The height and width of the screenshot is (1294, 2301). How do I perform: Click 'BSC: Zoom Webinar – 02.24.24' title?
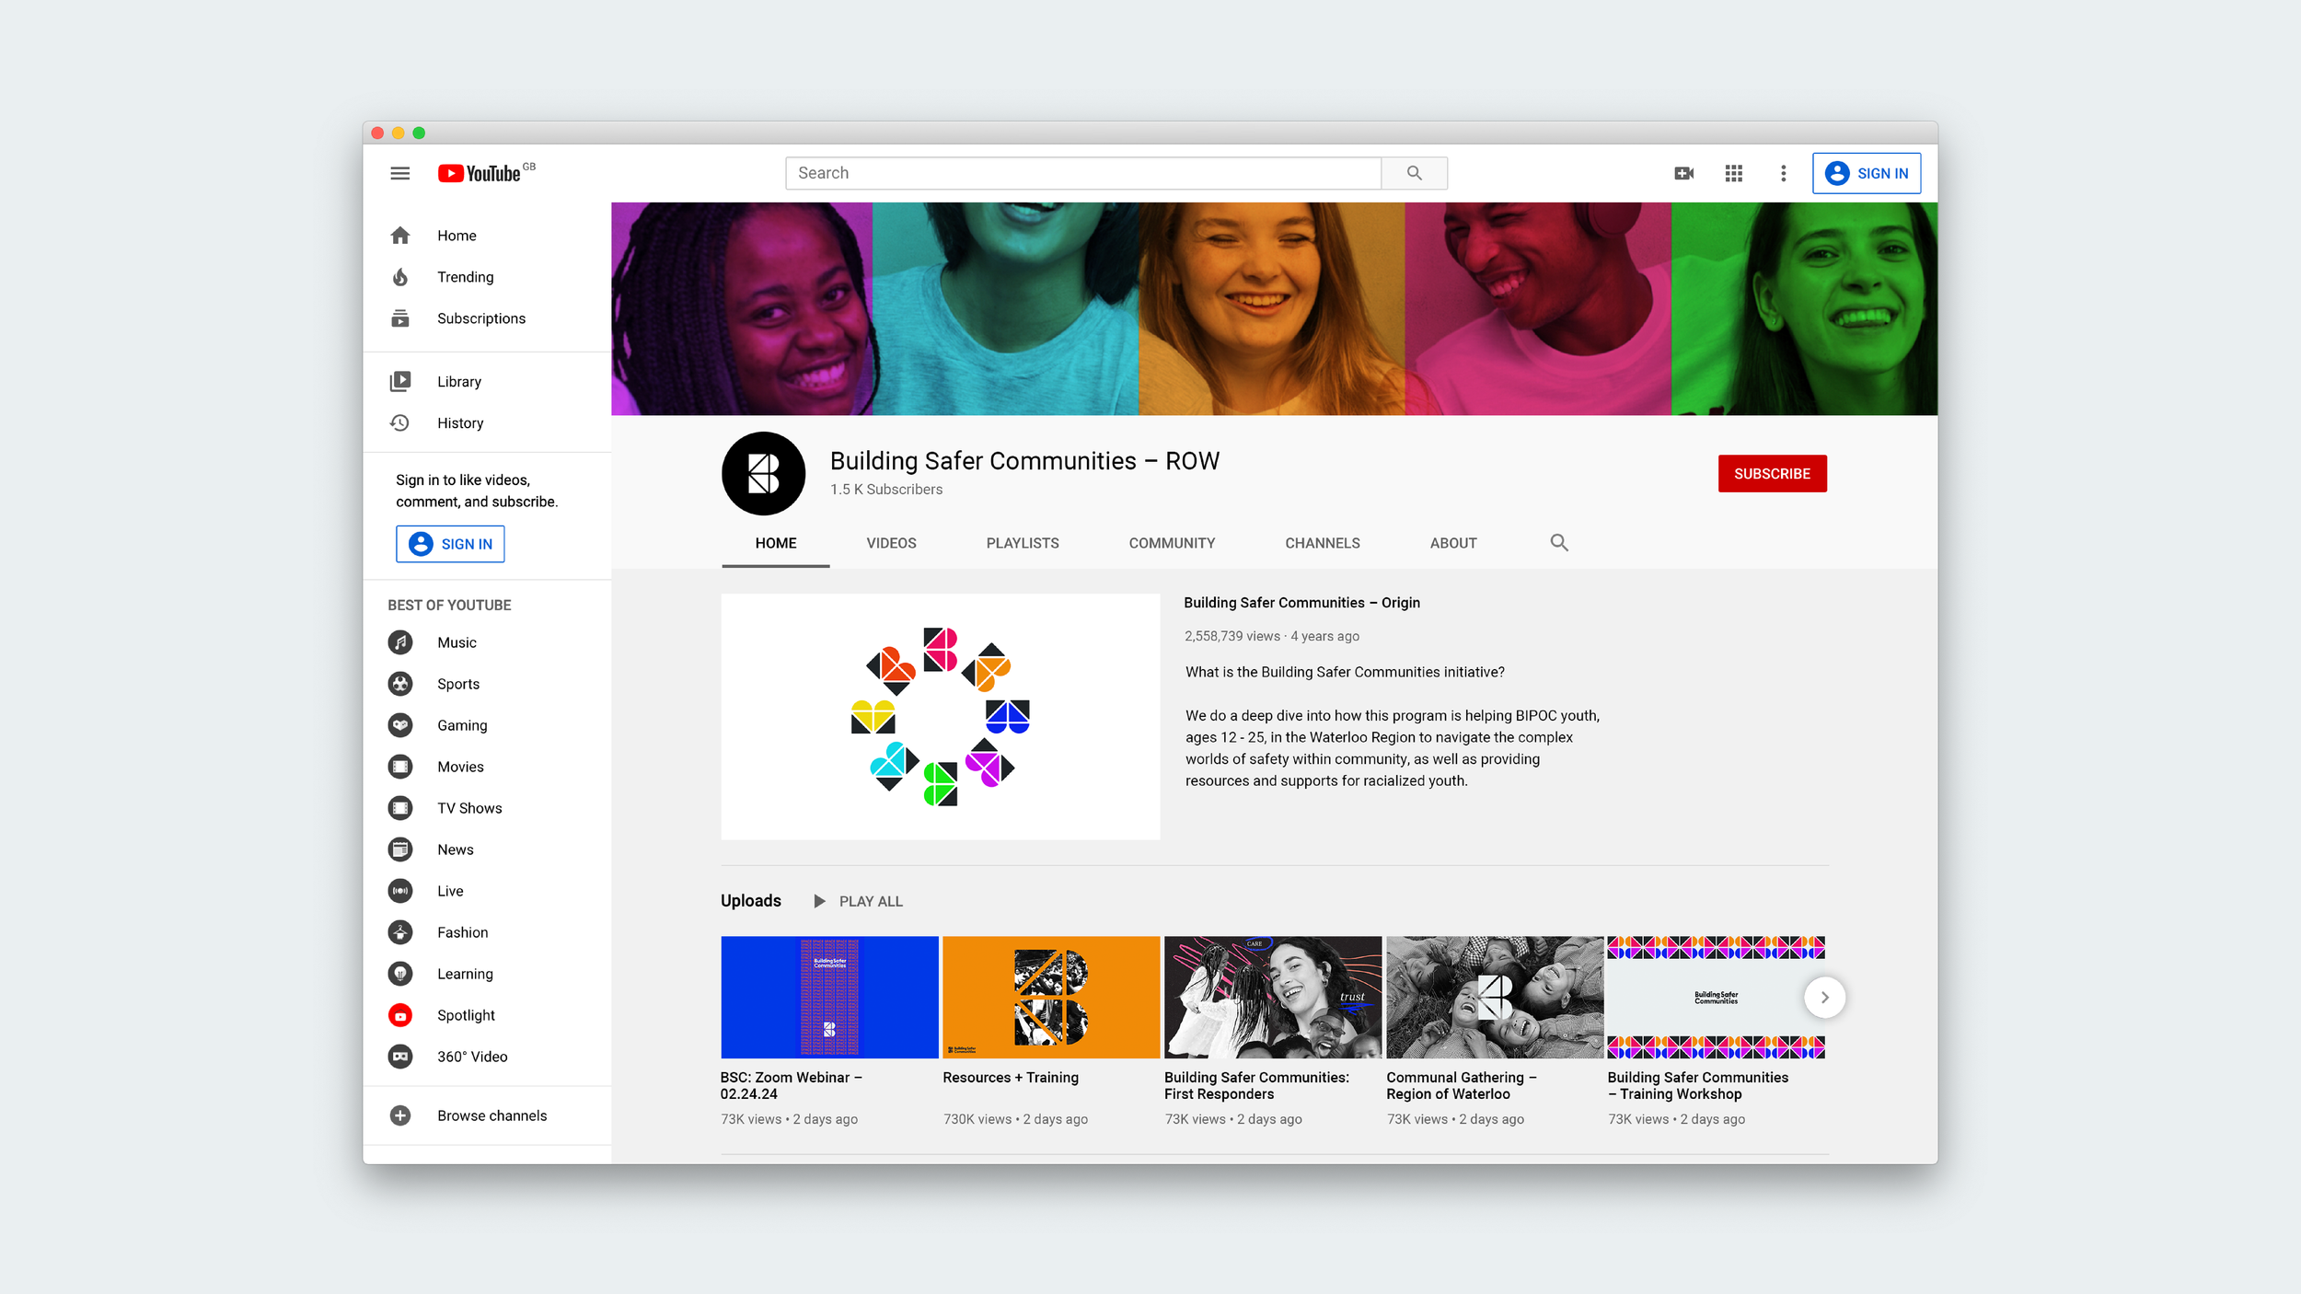click(791, 1086)
